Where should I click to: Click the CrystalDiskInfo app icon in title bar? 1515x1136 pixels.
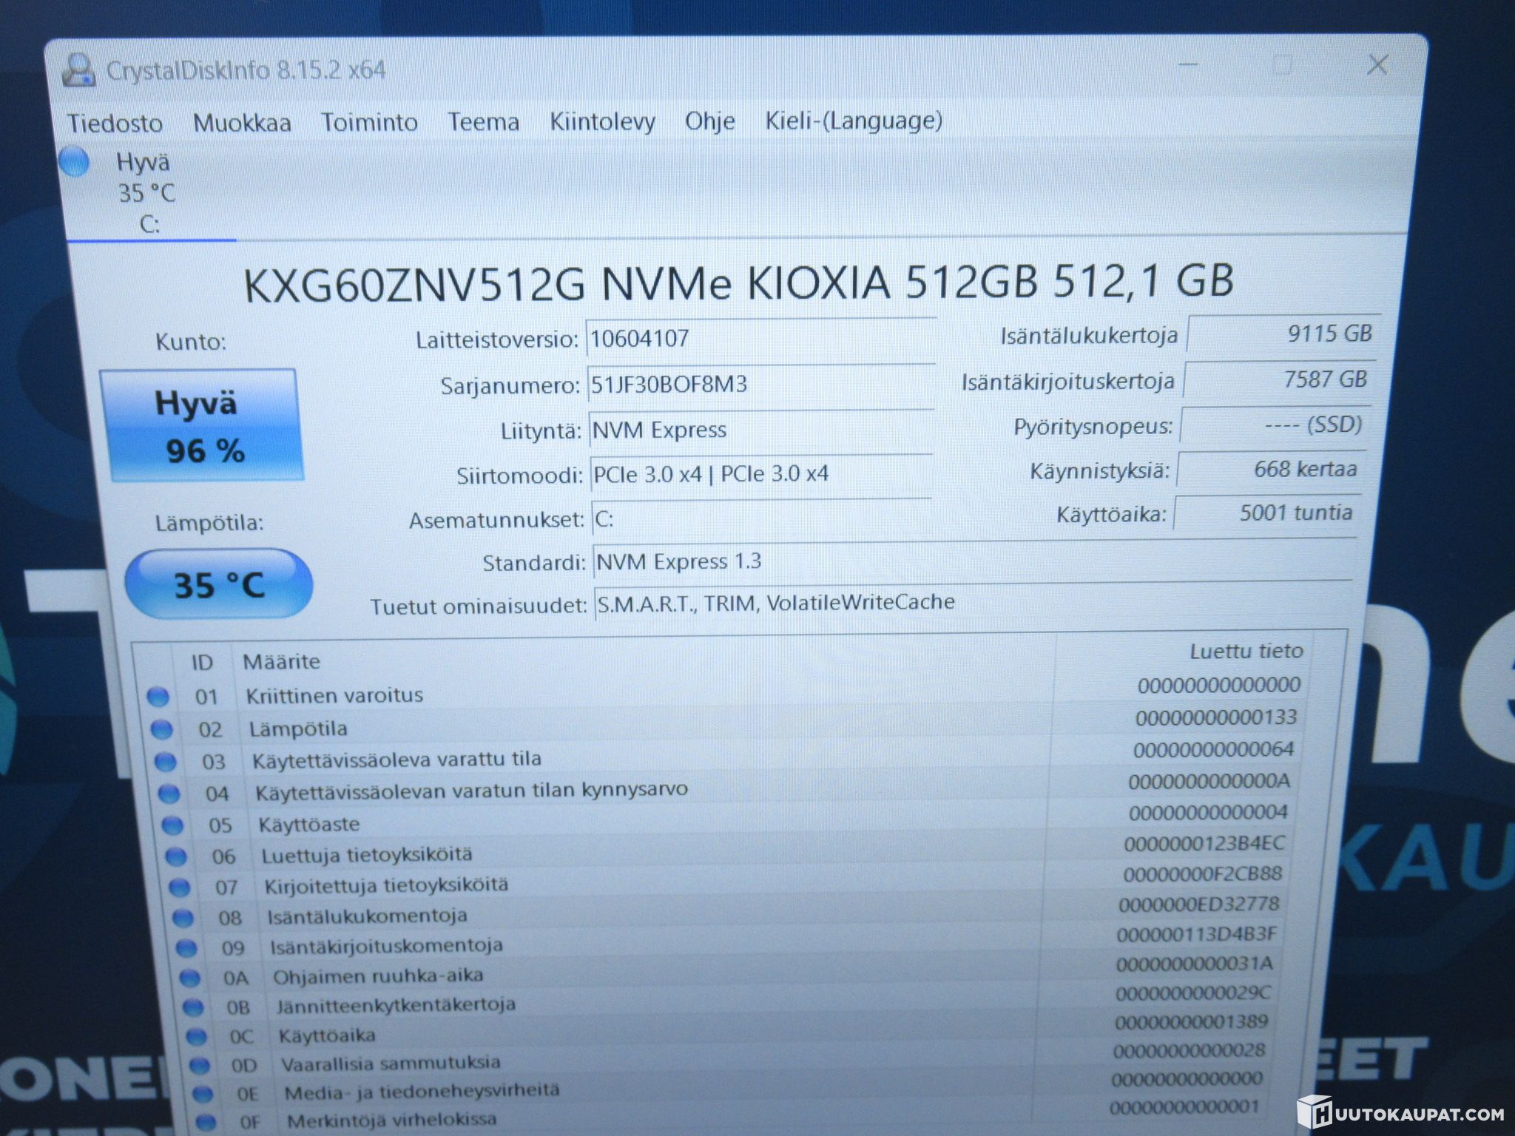(78, 70)
